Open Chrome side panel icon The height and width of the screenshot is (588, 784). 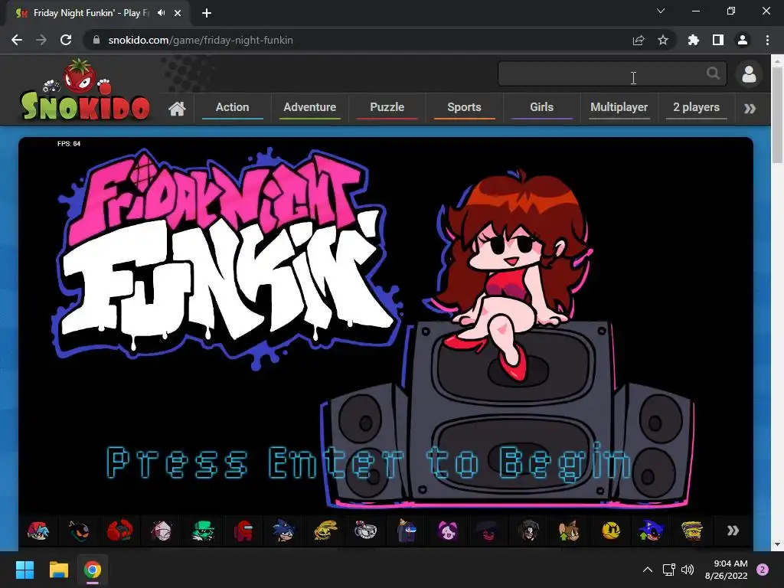[x=718, y=40]
